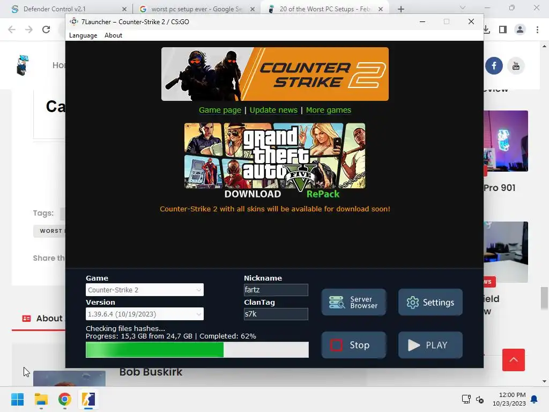Click the Counter Strike 2 banner image
Screen dimensions: 549x412
275,74
